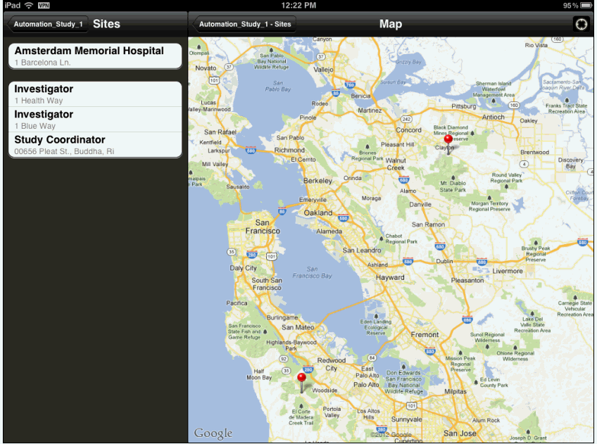Tap the red map pin near Clayton

pos(448,144)
